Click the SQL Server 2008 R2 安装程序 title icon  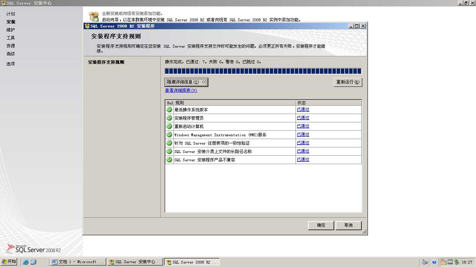87,26
